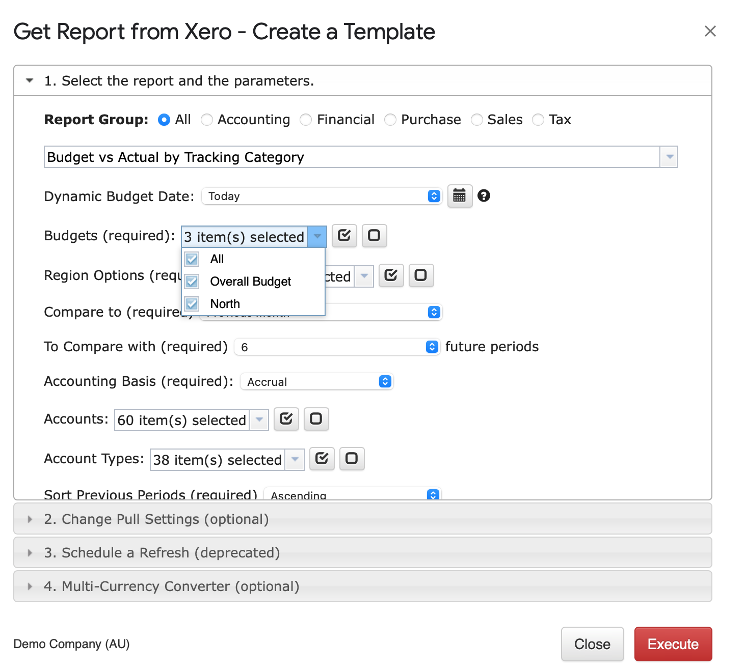This screenshot has height=672, width=745.
Task: Uncheck the All budgets checkbox
Action: (x=192, y=259)
